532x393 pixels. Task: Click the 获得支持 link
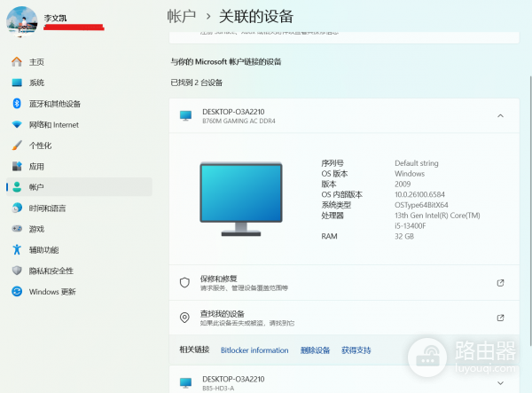coord(356,350)
